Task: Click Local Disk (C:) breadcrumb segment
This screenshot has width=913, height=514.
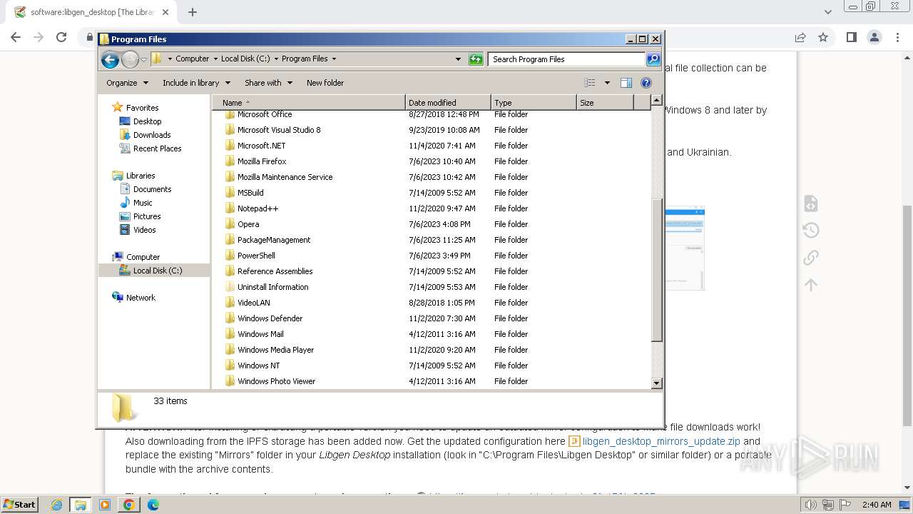Action: click(x=245, y=59)
